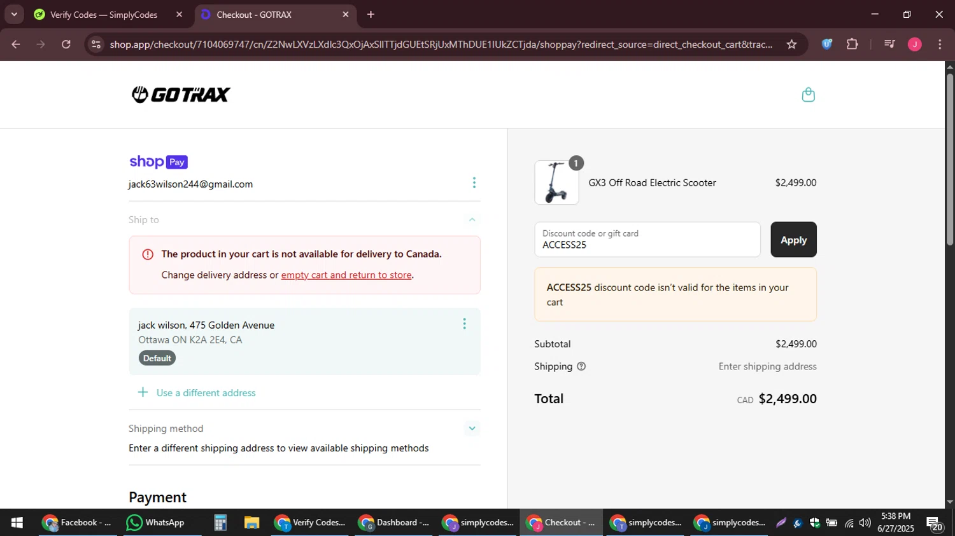The image size is (955, 536).
Task: Open volume control in system tray
Action: [865, 523]
